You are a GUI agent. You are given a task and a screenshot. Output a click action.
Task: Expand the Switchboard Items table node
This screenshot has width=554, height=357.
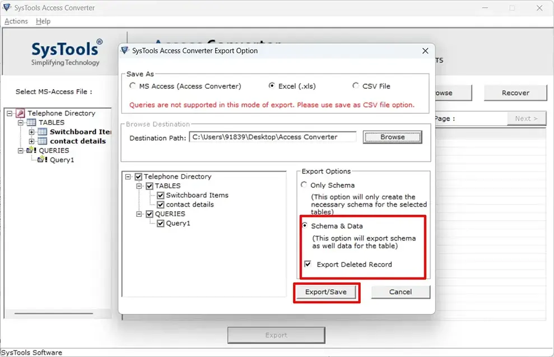tap(31, 132)
